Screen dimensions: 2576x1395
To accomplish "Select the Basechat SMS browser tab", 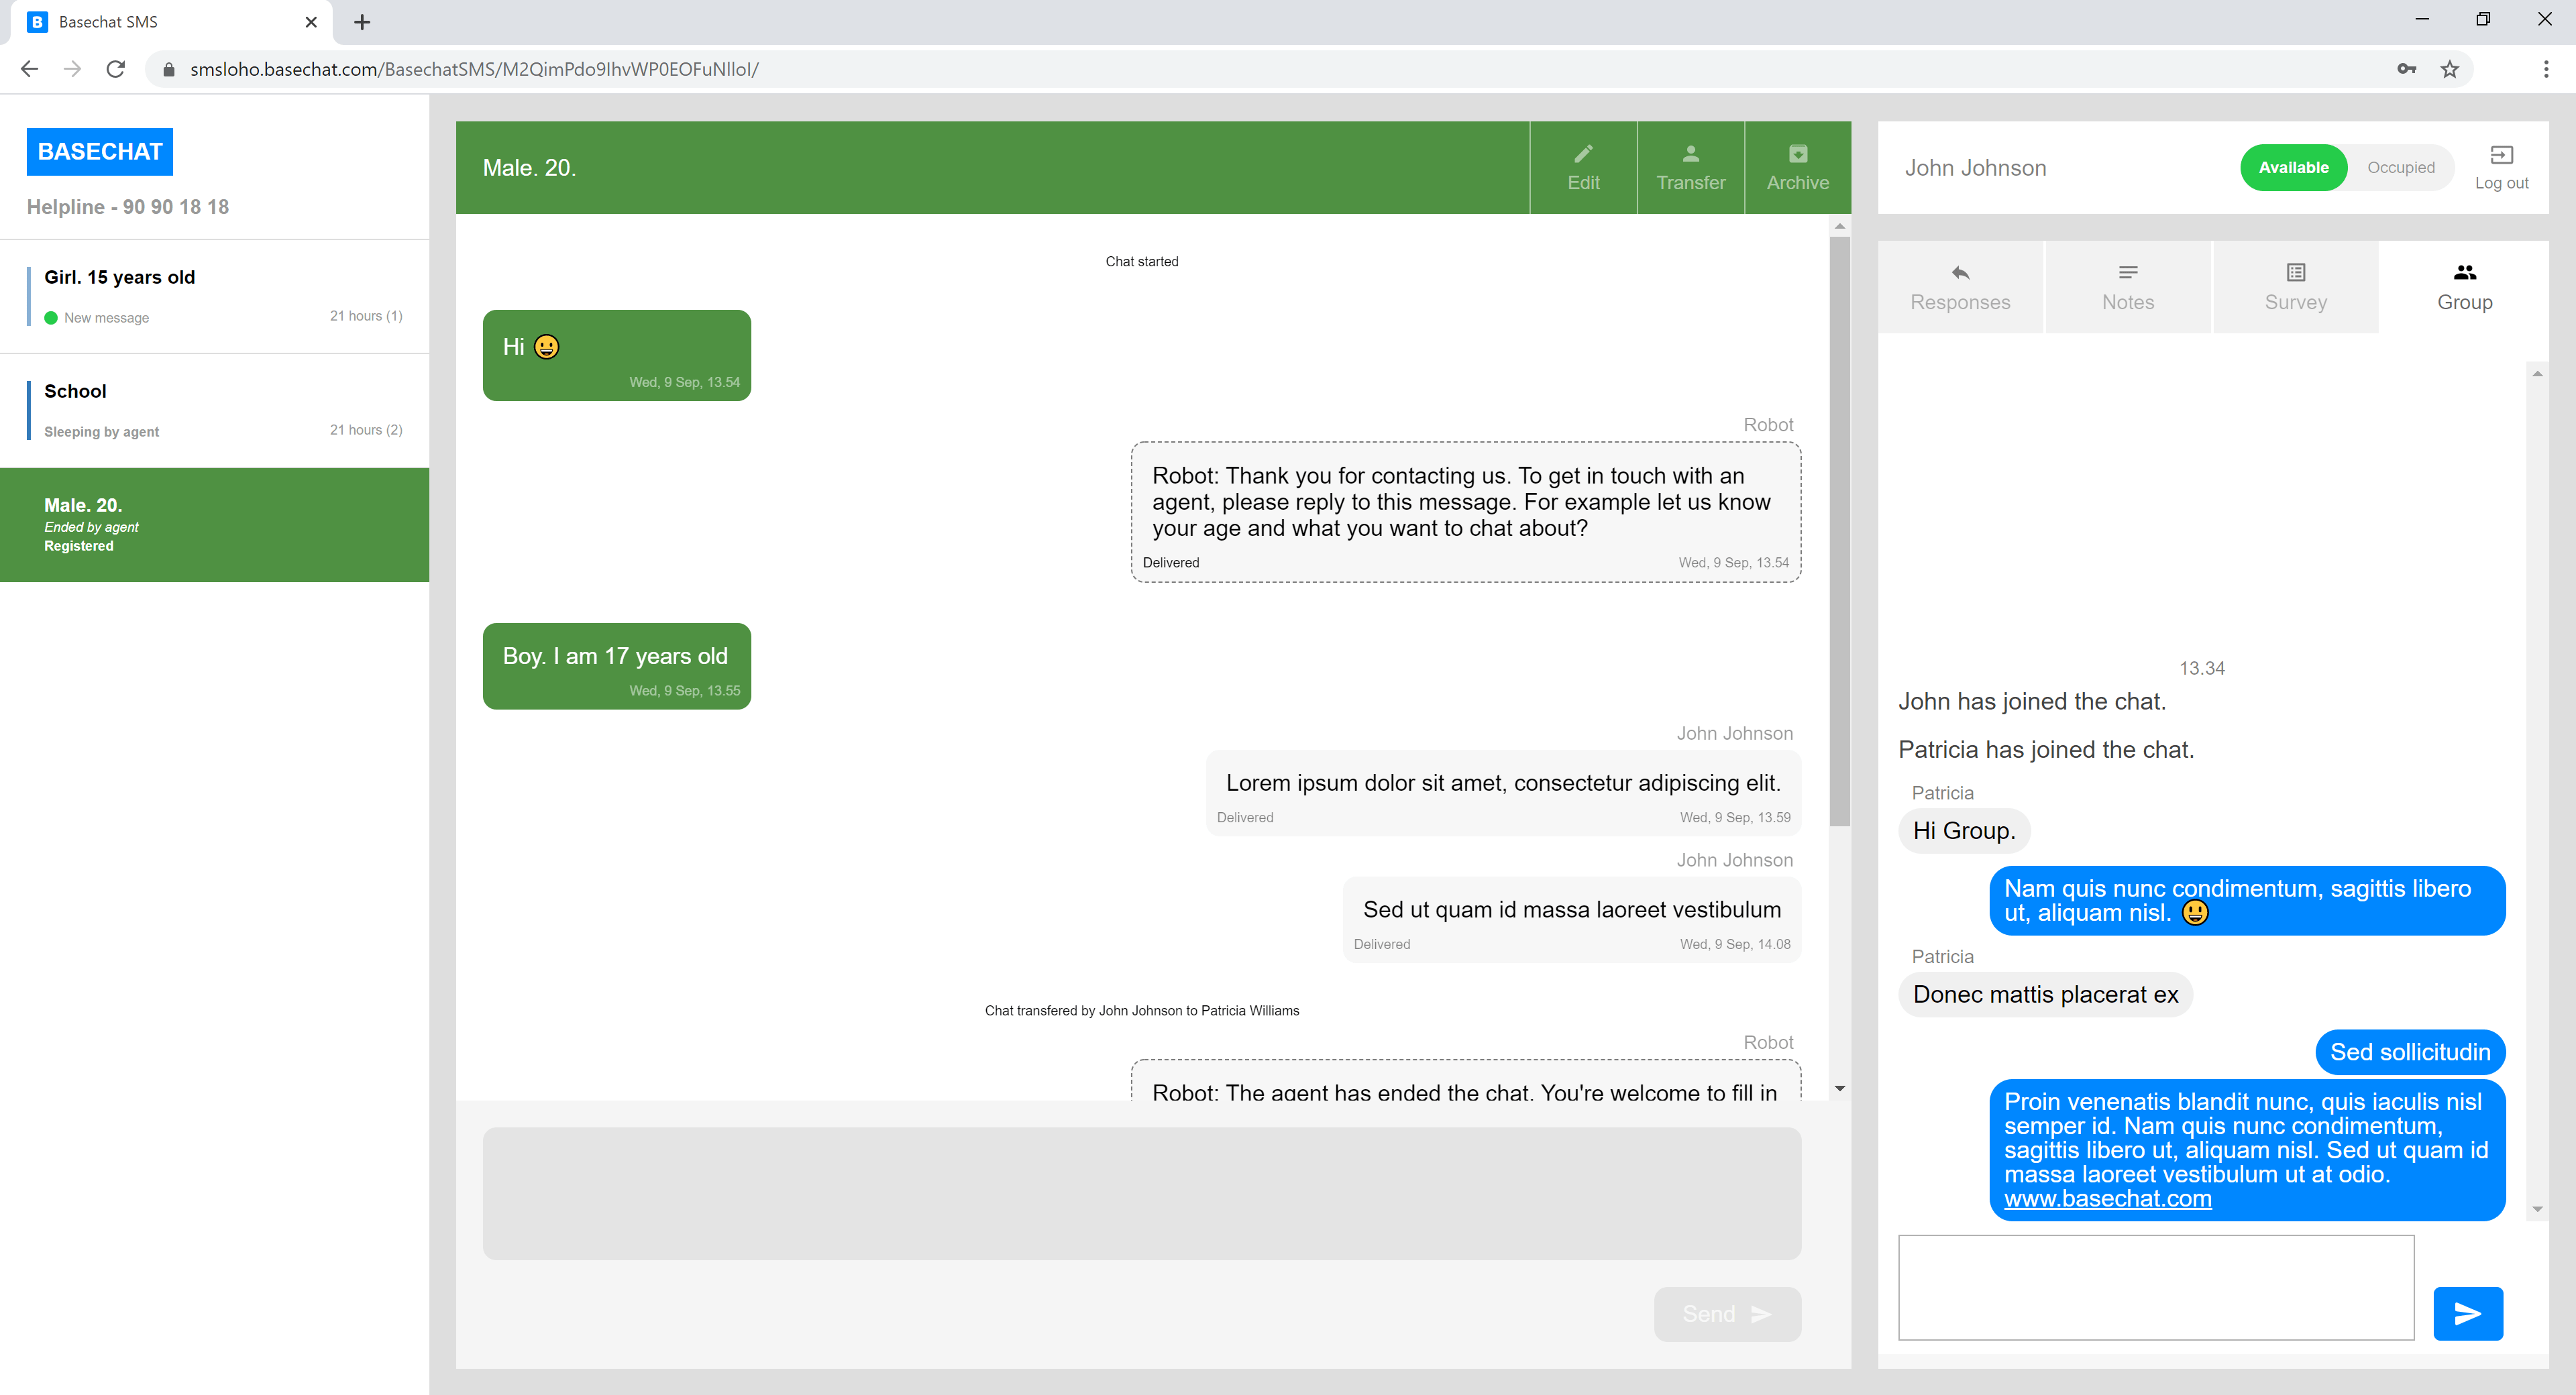I will 150,21.
